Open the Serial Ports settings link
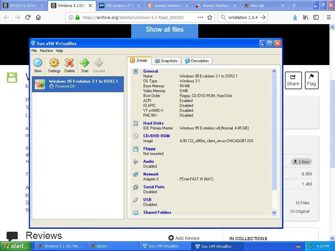335x251 pixels. [x=154, y=187]
